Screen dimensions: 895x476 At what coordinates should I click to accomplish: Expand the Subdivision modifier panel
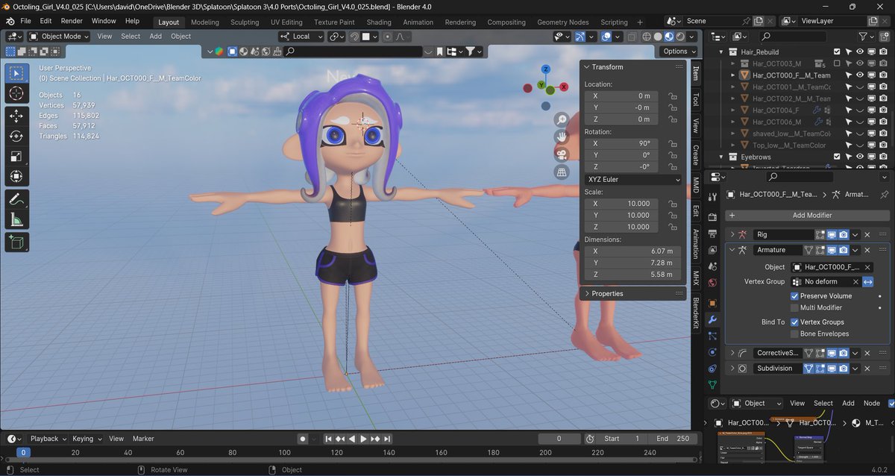pyautogui.click(x=732, y=369)
